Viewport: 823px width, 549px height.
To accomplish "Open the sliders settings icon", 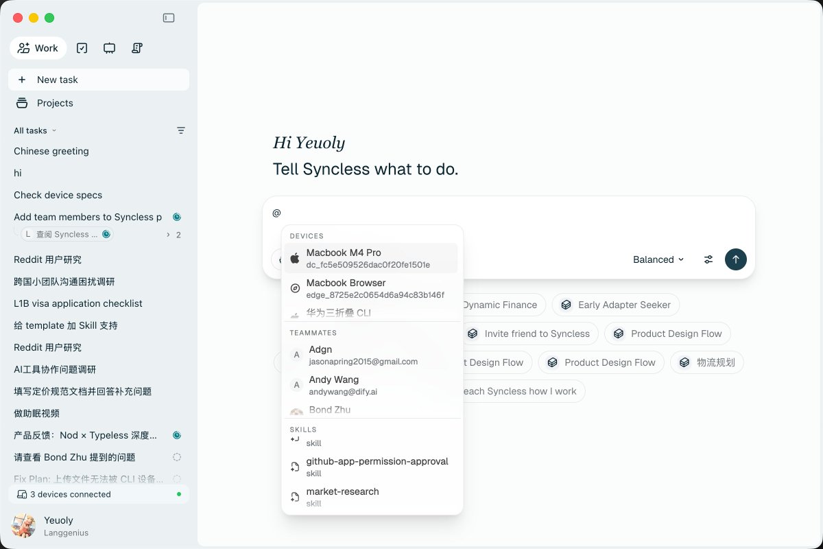I will click(708, 259).
